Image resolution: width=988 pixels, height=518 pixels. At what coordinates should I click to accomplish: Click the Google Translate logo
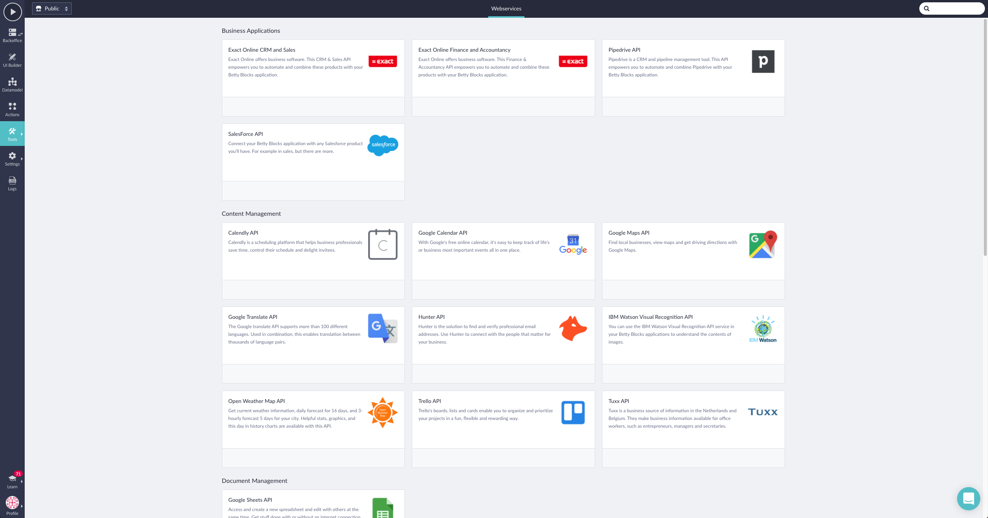point(382,328)
